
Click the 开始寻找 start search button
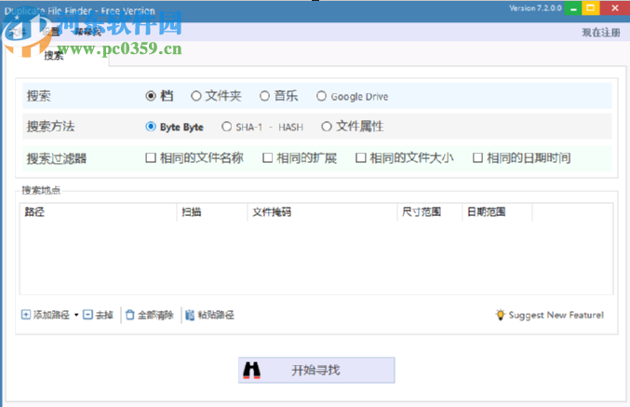316,370
